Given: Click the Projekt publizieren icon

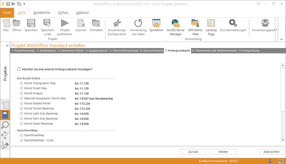Looking at the screenshot, I should click(65, 23).
